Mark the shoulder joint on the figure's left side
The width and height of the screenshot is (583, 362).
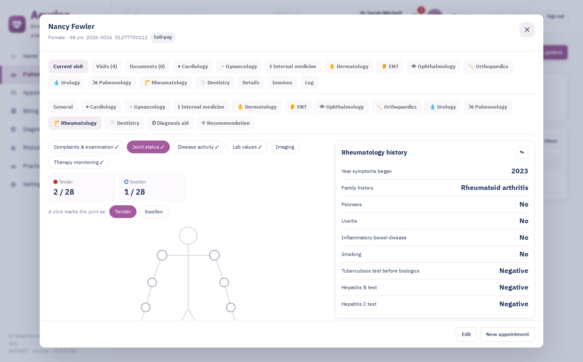pyautogui.click(x=162, y=255)
